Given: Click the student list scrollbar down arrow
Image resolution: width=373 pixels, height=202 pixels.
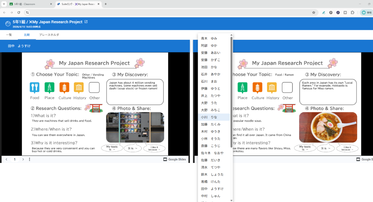Looking at the screenshot, I should click(x=231, y=200).
